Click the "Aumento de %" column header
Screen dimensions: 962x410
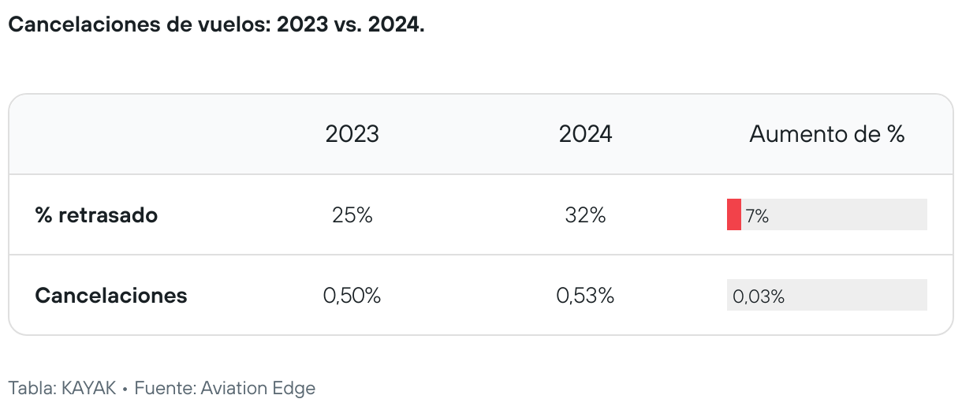pos(826,134)
